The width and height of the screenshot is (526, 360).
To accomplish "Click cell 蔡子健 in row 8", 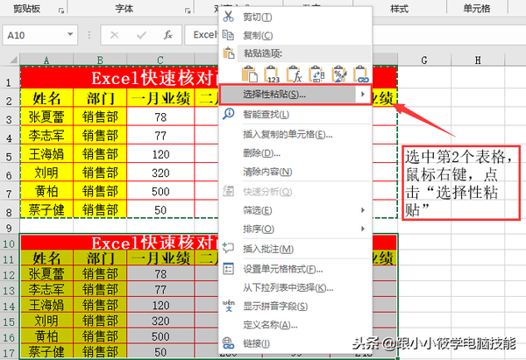I will point(46,210).
